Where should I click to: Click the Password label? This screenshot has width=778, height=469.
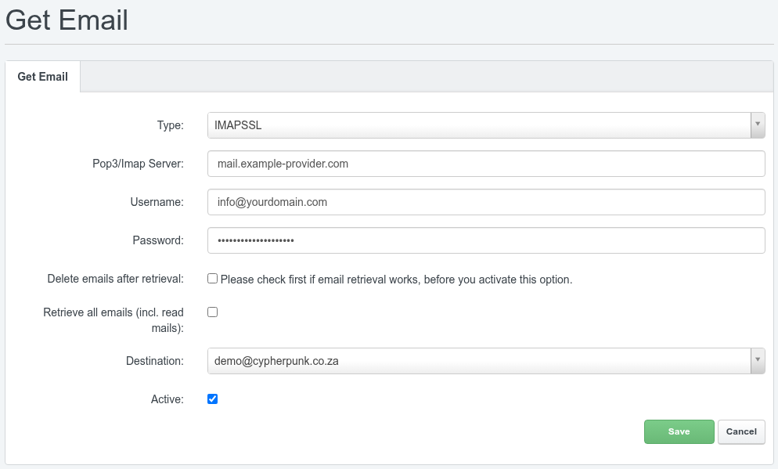point(158,240)
